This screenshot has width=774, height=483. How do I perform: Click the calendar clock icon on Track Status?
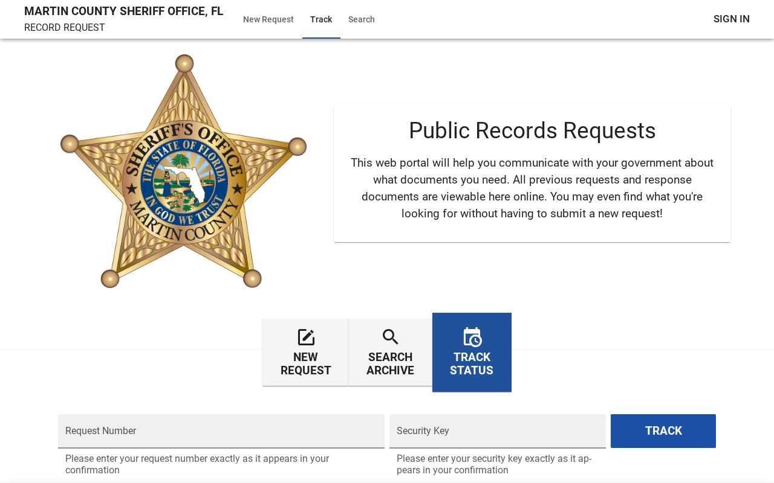tap(472, 337)
